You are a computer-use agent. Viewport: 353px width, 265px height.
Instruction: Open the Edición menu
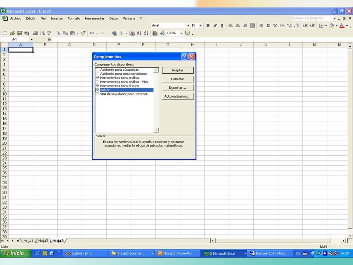31,18
